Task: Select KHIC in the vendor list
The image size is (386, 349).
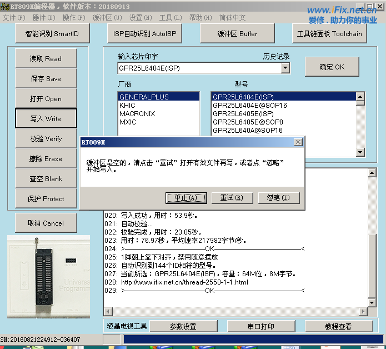Action: coord(158,105)
